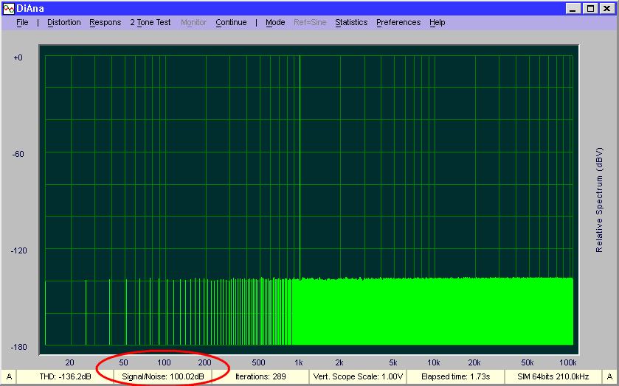Click the grayed Monitor menu item

pyautogui.click(x=193, y=23)
